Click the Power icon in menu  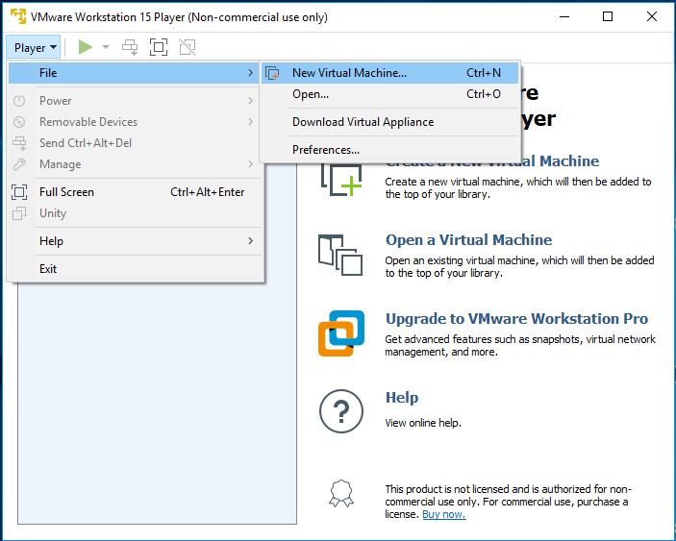click(x=19, y=101)
